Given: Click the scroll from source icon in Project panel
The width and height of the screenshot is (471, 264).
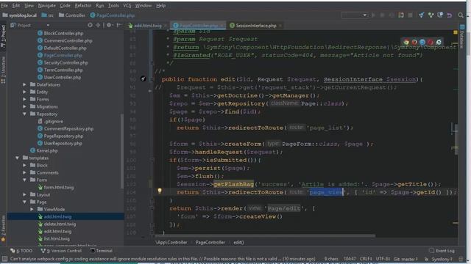Looking at the screenshot, I should 90,26.
